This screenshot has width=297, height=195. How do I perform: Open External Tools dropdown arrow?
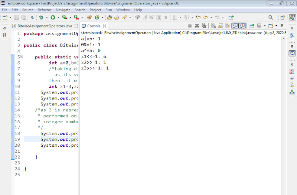tap(82, 17)
